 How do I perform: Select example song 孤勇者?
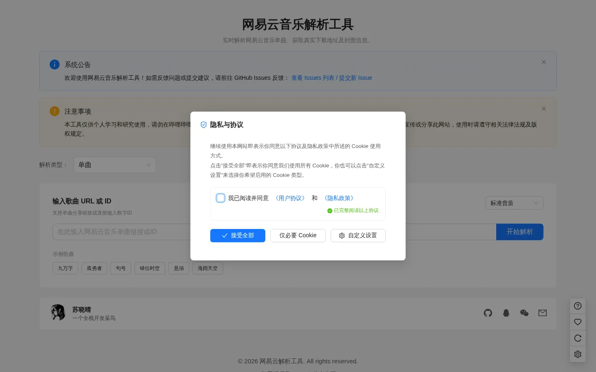pyautogui.click(x=94, y=268)
